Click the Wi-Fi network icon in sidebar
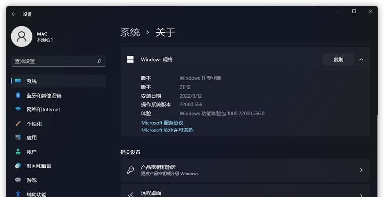Screen dimensions: 384x197 [18, 109]
